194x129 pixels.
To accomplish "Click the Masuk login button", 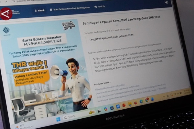I will [39, 10].
